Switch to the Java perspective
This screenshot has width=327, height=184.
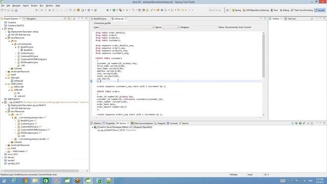pyautogui.click(x=274, y=10)
